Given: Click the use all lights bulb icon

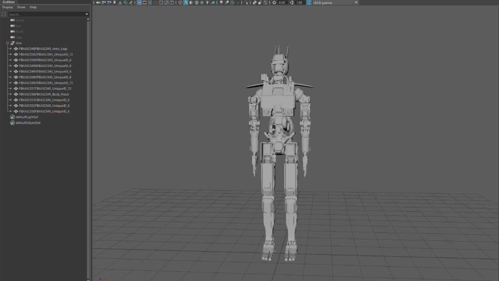Looking at the screenshot, I should (207, 3).
